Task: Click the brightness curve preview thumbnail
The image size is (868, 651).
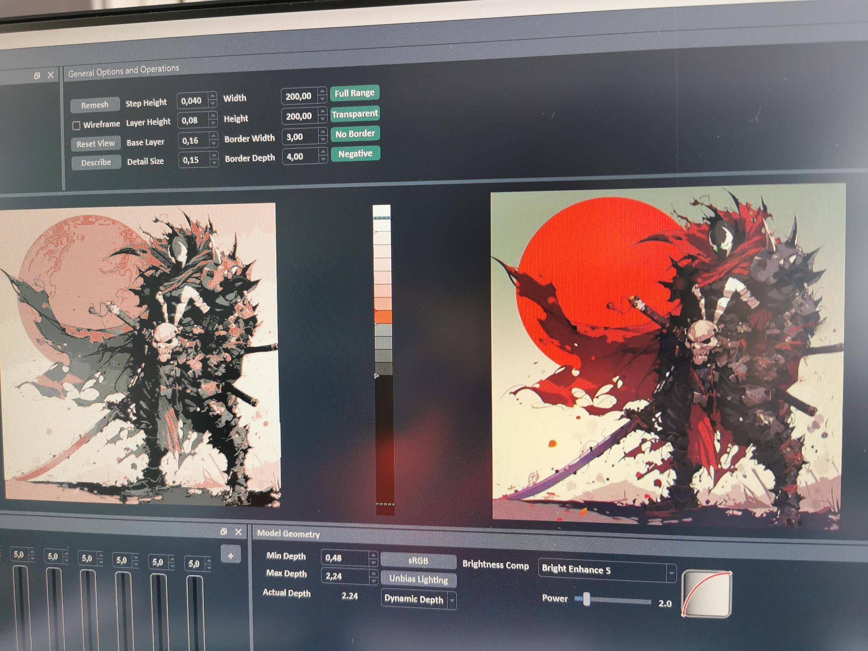Action: pyautogui.click(x=707, y=593)
